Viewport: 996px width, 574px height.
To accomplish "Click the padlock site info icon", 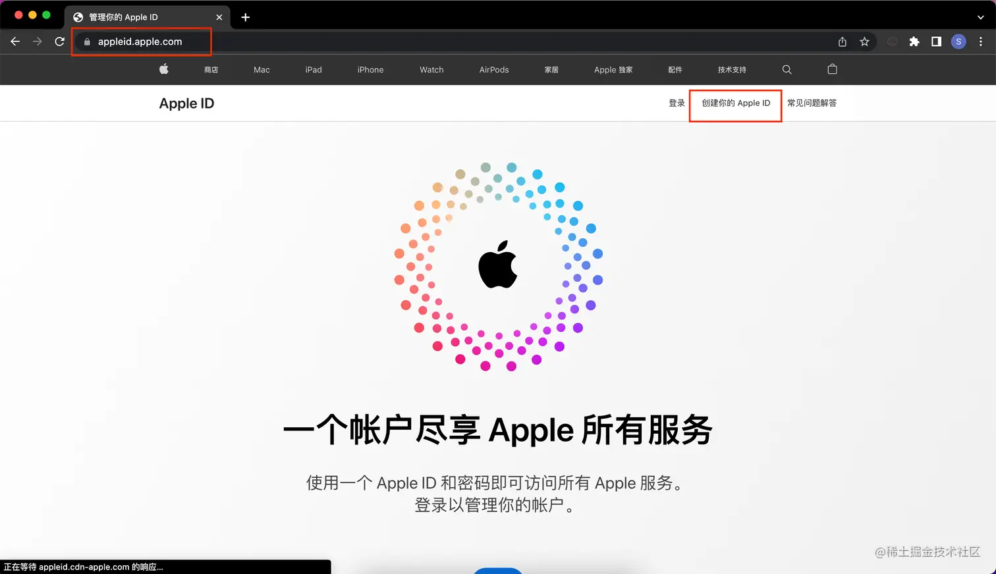I will coord(87,41).
